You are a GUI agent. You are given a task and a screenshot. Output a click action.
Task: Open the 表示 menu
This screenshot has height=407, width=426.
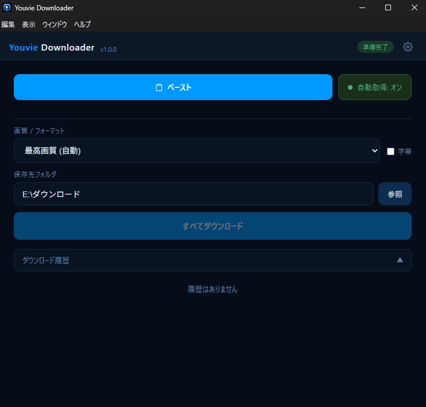29,25
